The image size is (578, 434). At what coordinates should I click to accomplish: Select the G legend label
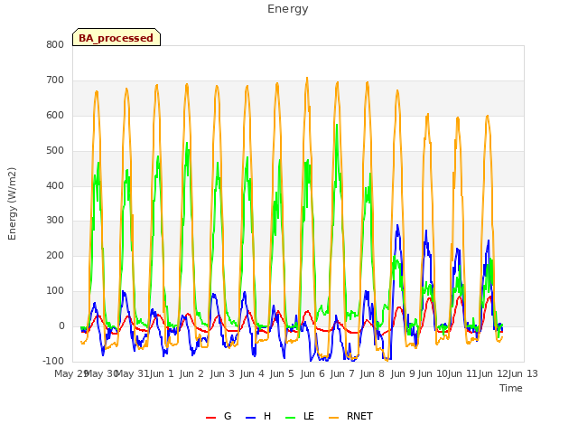click(228, 416)
